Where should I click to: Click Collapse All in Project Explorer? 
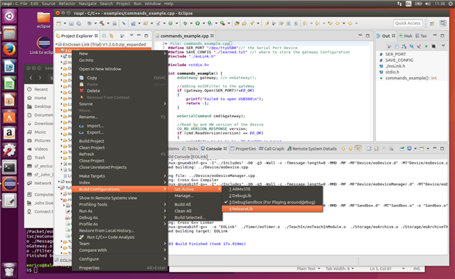(x=104, y=36)
